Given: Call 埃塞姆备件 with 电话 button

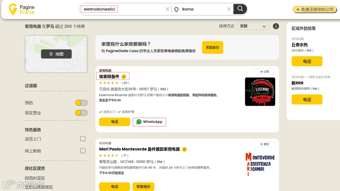Looking at the screenshot, I should pos(115,122).
